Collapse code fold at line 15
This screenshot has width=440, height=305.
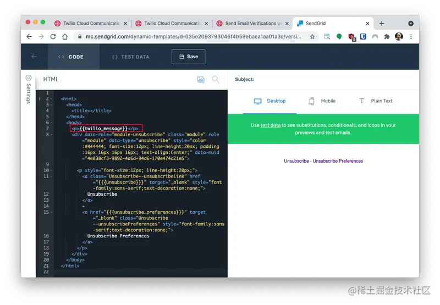51,212
